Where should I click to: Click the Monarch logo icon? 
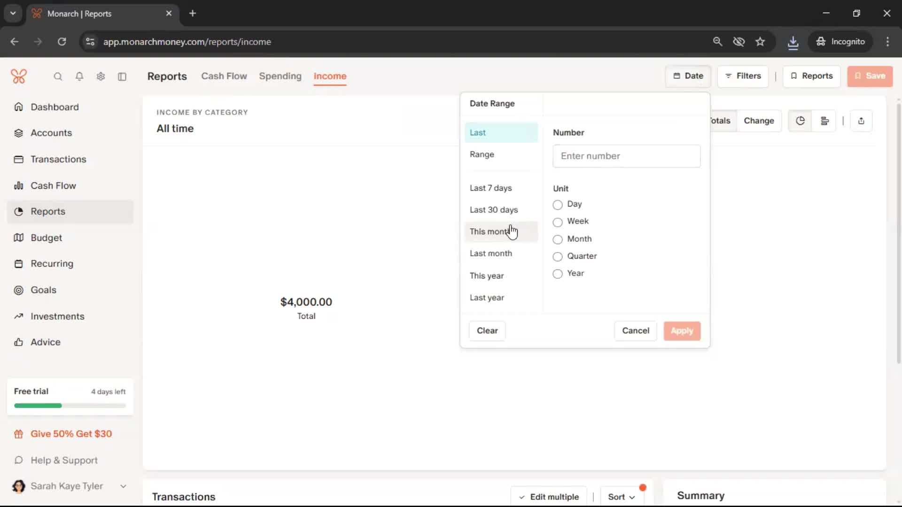pyautogui.click(x=19, y=76)
